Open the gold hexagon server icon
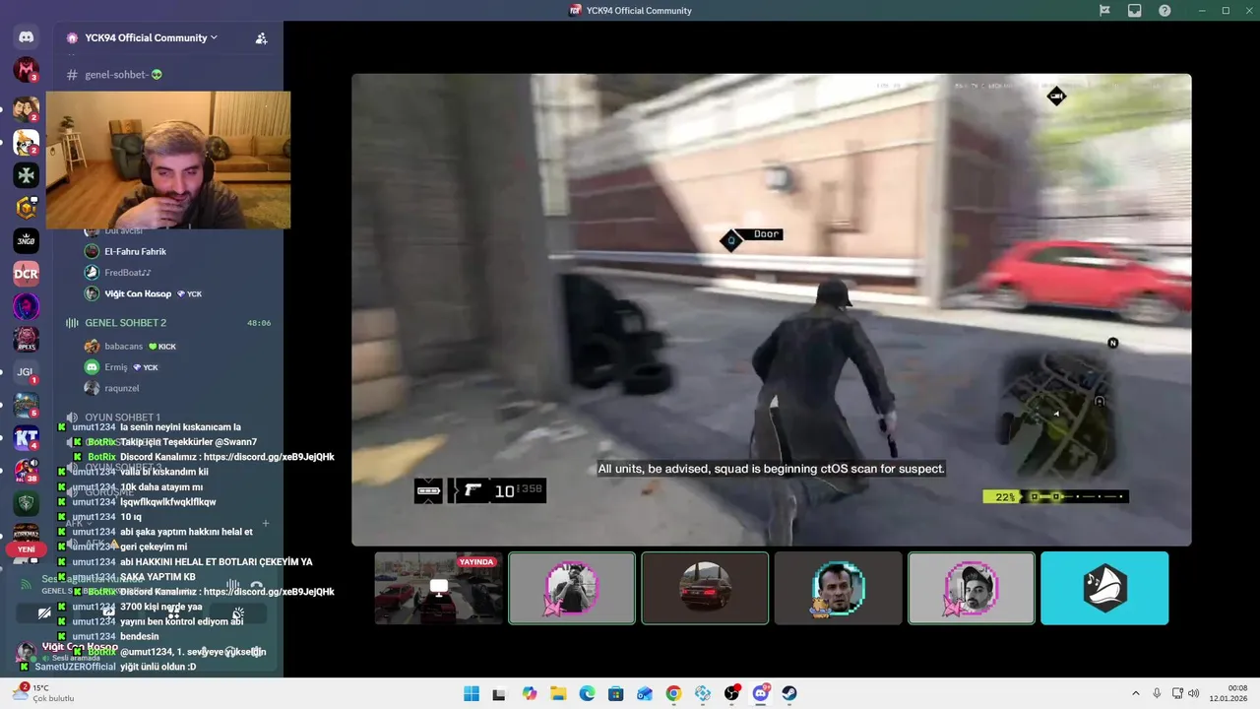The height and width of the screenshot is (709, 1260). 26,208
